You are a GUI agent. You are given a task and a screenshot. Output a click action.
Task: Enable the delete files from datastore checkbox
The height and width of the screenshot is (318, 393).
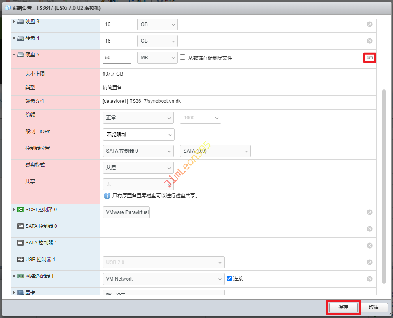point(183,58)
